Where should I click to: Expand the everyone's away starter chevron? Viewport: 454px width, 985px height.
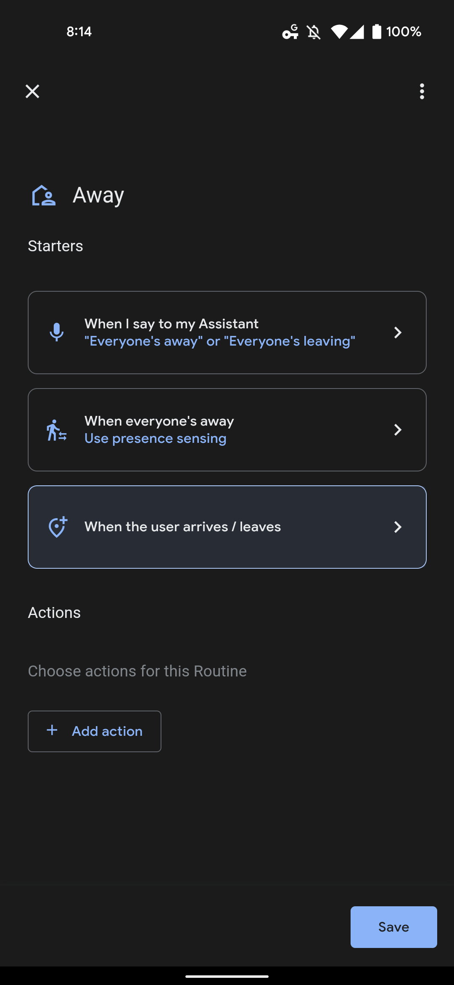[x=398, y=430]
